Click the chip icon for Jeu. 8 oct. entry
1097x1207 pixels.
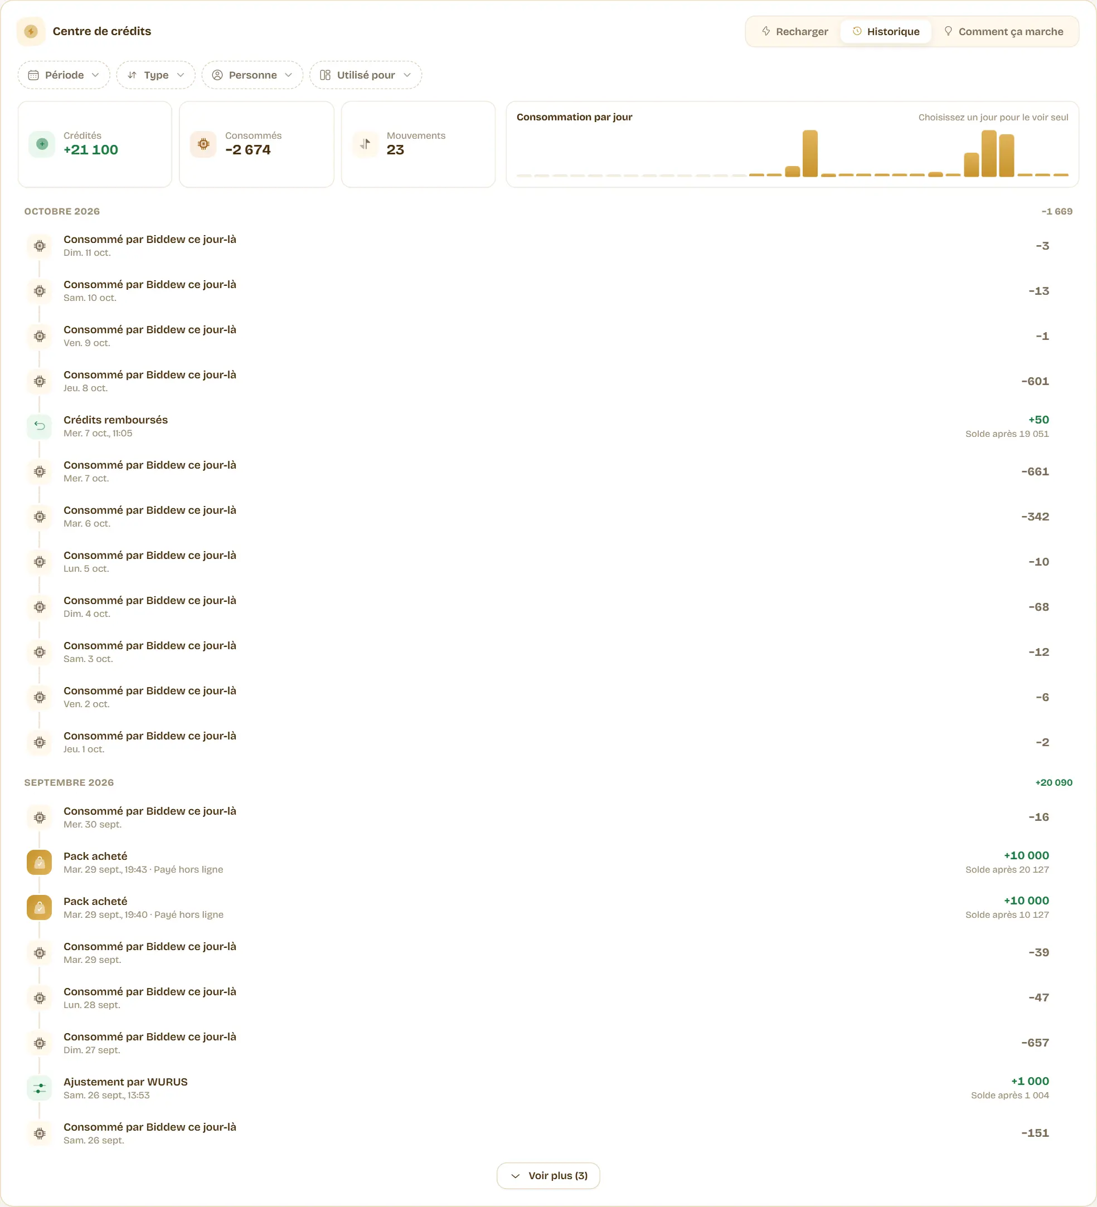[x=40, y=381]
